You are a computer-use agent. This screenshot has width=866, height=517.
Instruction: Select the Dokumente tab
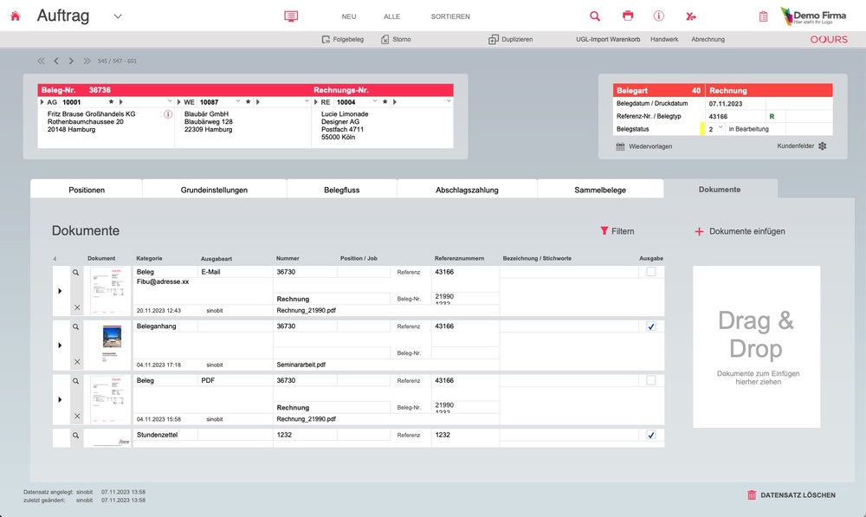click(720, 190)
